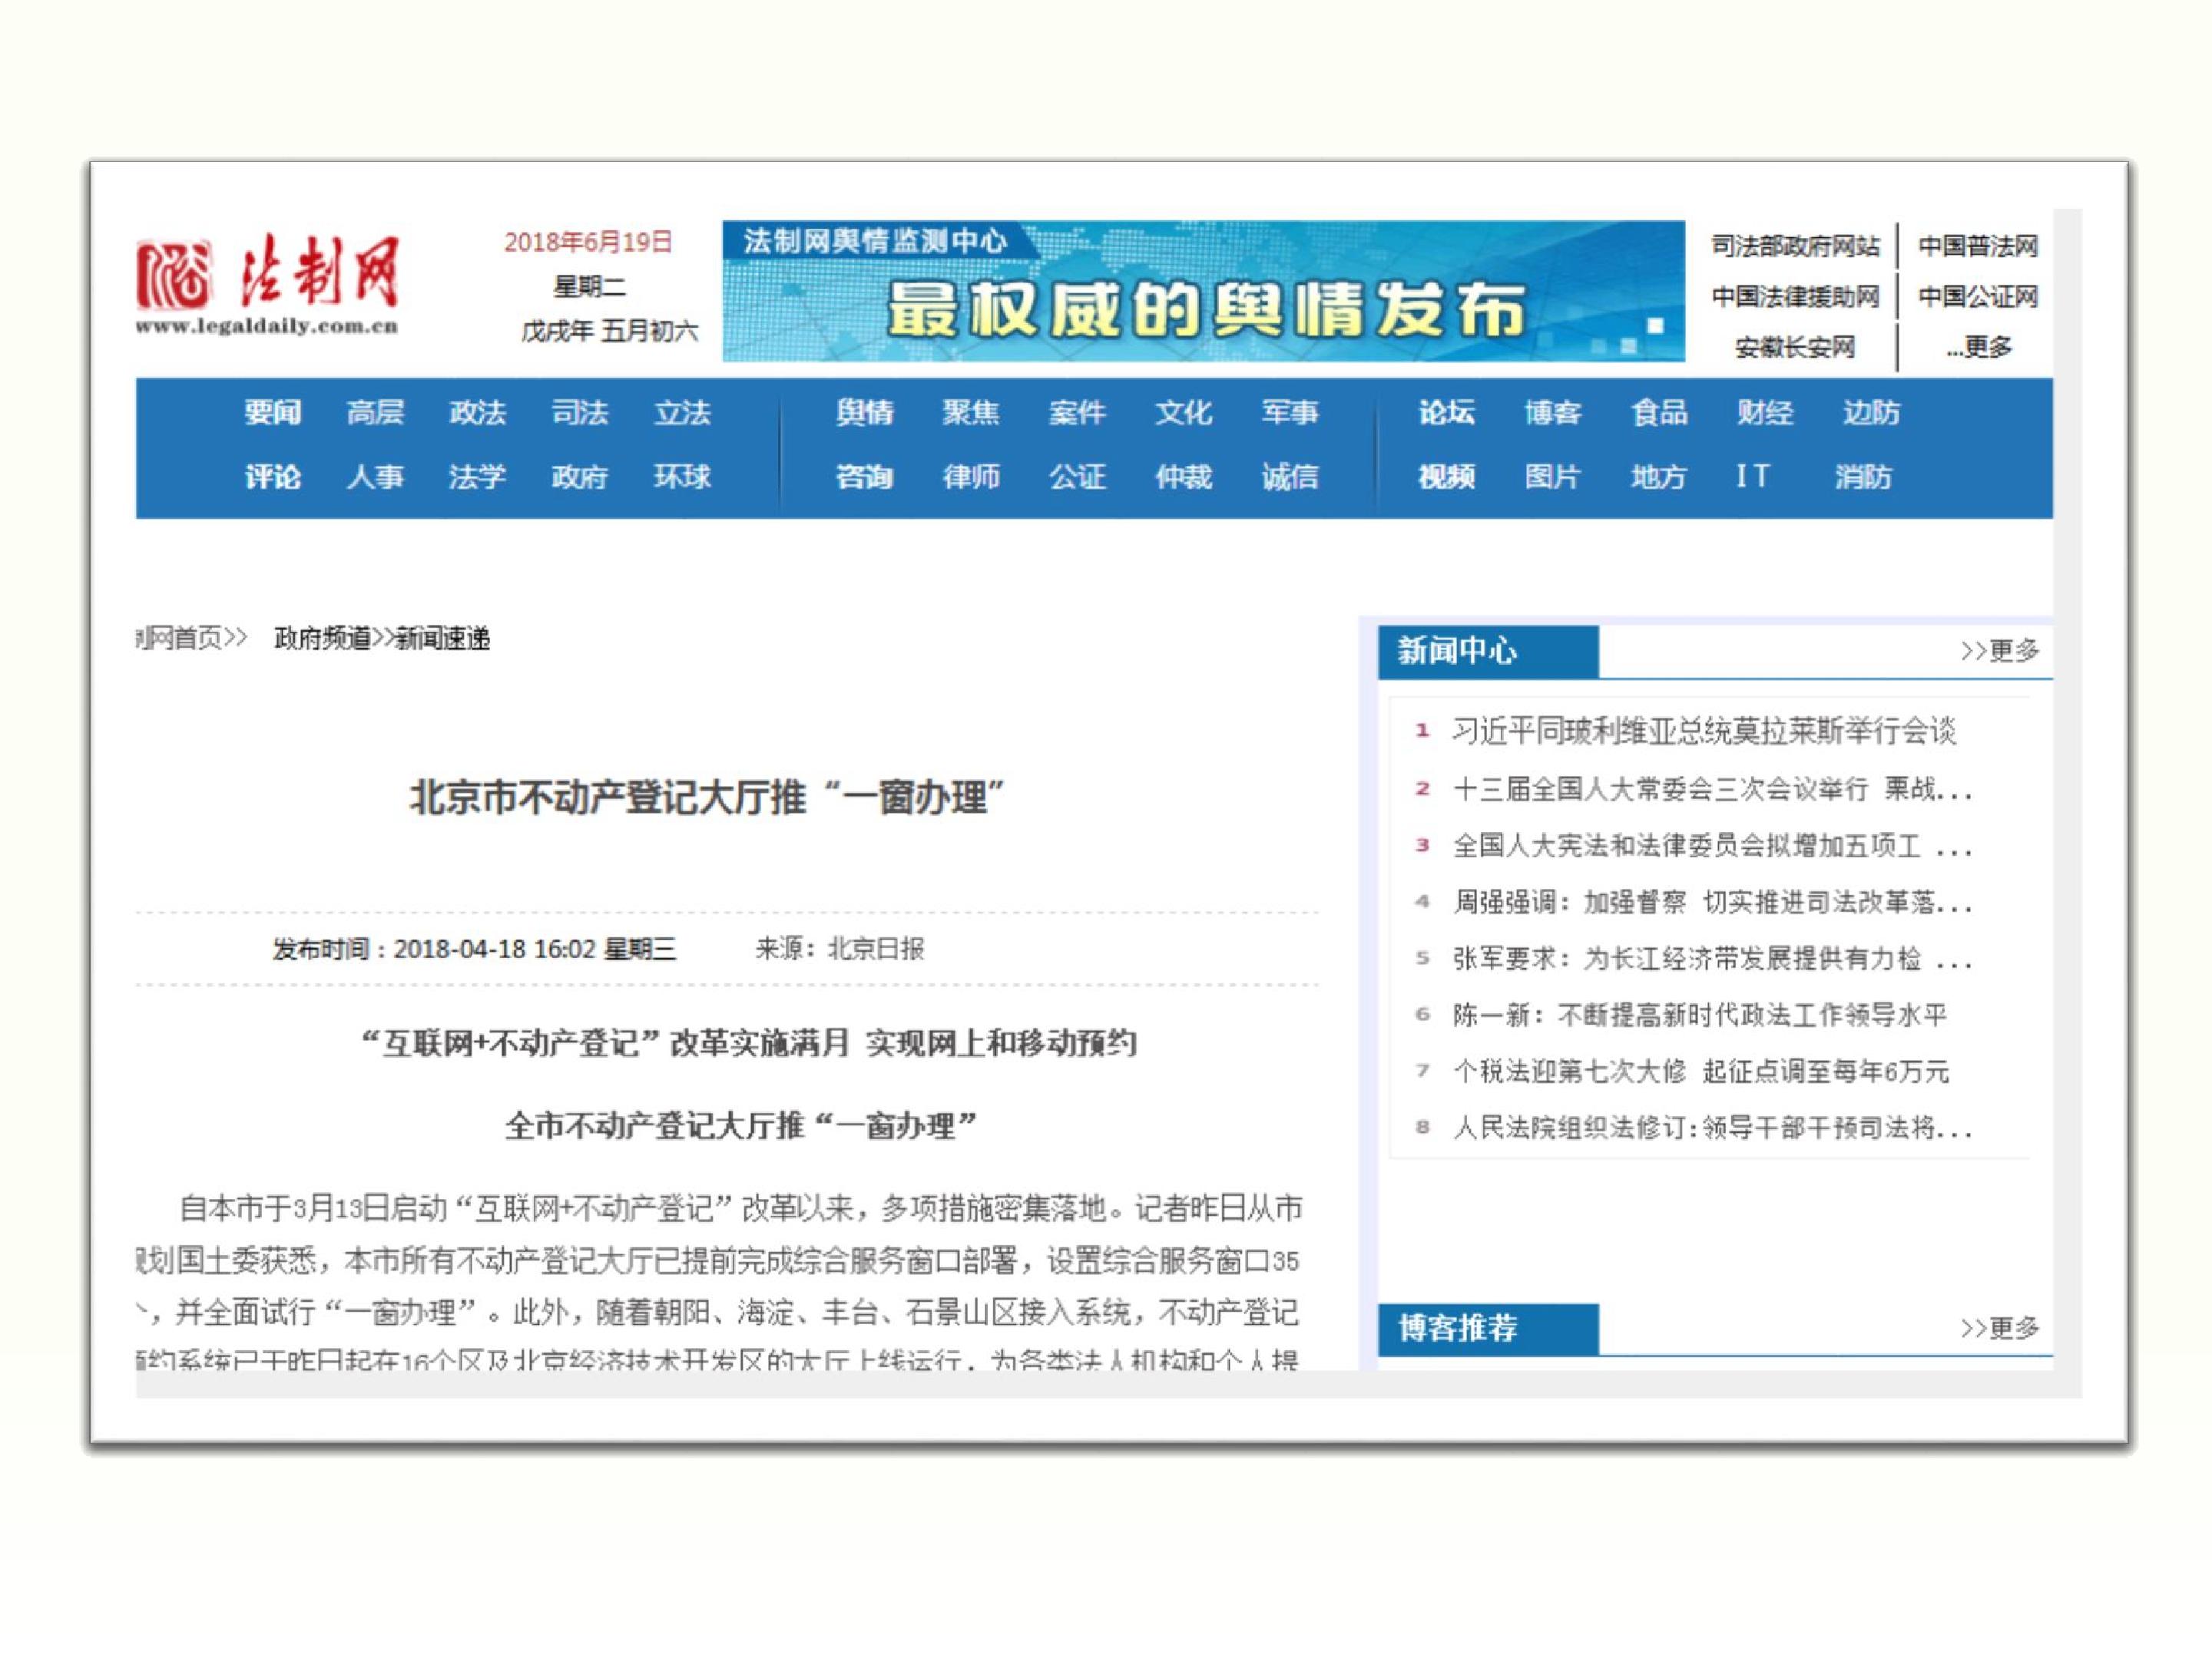Open headline 人民法院组织法修订
2212x1658 pixels.
click(1712, 1128)
